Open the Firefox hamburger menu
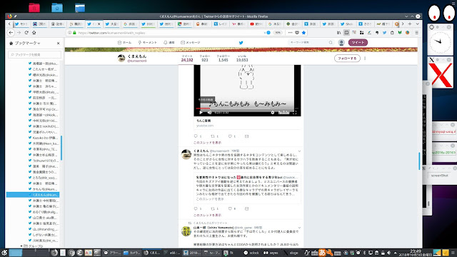 (x=417, y=33)
